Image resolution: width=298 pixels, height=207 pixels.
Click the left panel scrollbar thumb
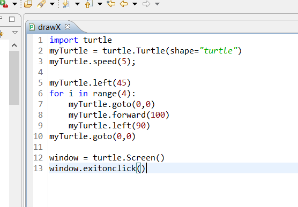tap(14, 78)
